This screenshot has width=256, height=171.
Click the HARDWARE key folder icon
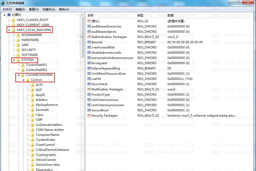pyautogui.click(x=18, y=40)
